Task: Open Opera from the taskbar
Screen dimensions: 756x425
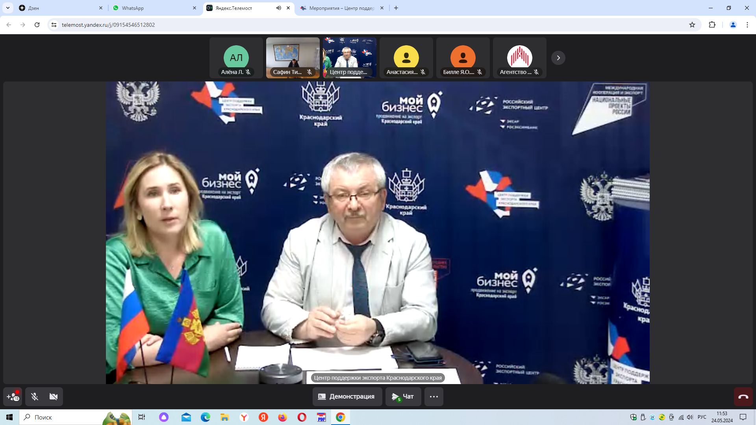Action: [x=302, y=417]
